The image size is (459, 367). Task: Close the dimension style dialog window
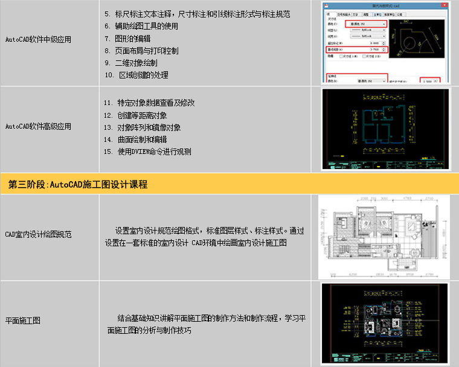click(x=443, y=4)
